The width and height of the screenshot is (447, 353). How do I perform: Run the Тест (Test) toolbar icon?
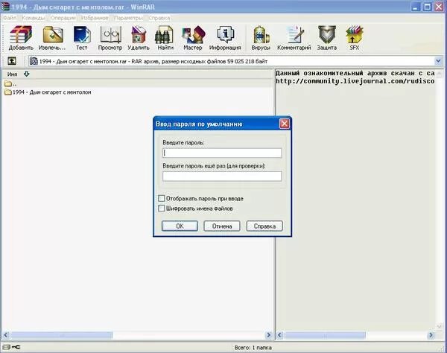[x=82, y=38]
